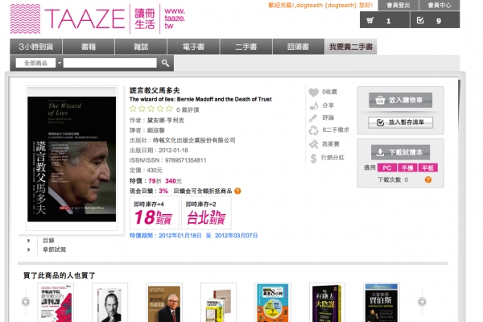Click the orange help icon beside 回饋金 text
The height and width of the screenshot is (322, 483).
coord(237,191)
